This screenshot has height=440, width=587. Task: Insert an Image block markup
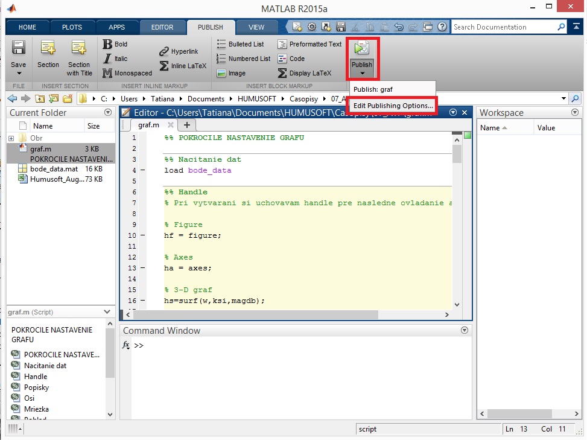tap(231, 73)
